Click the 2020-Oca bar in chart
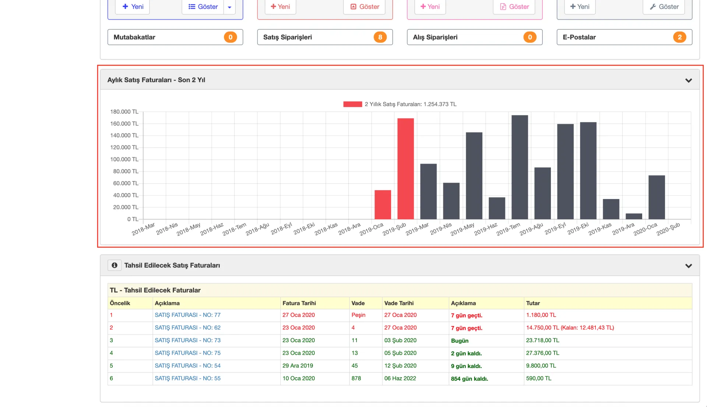Viewport: 707px width, 407px height. pyautogui.click(x=657, y=198)
